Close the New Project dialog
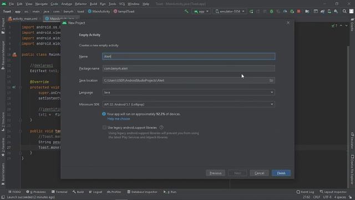Viewport: 355px width, 200px height. click(x=288, y=23)
